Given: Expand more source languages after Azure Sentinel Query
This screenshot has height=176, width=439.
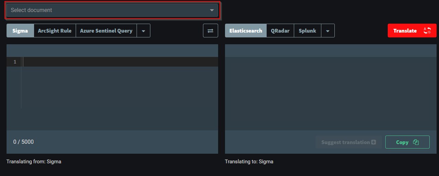Looking at the screenshot, I should coord(143,31).
